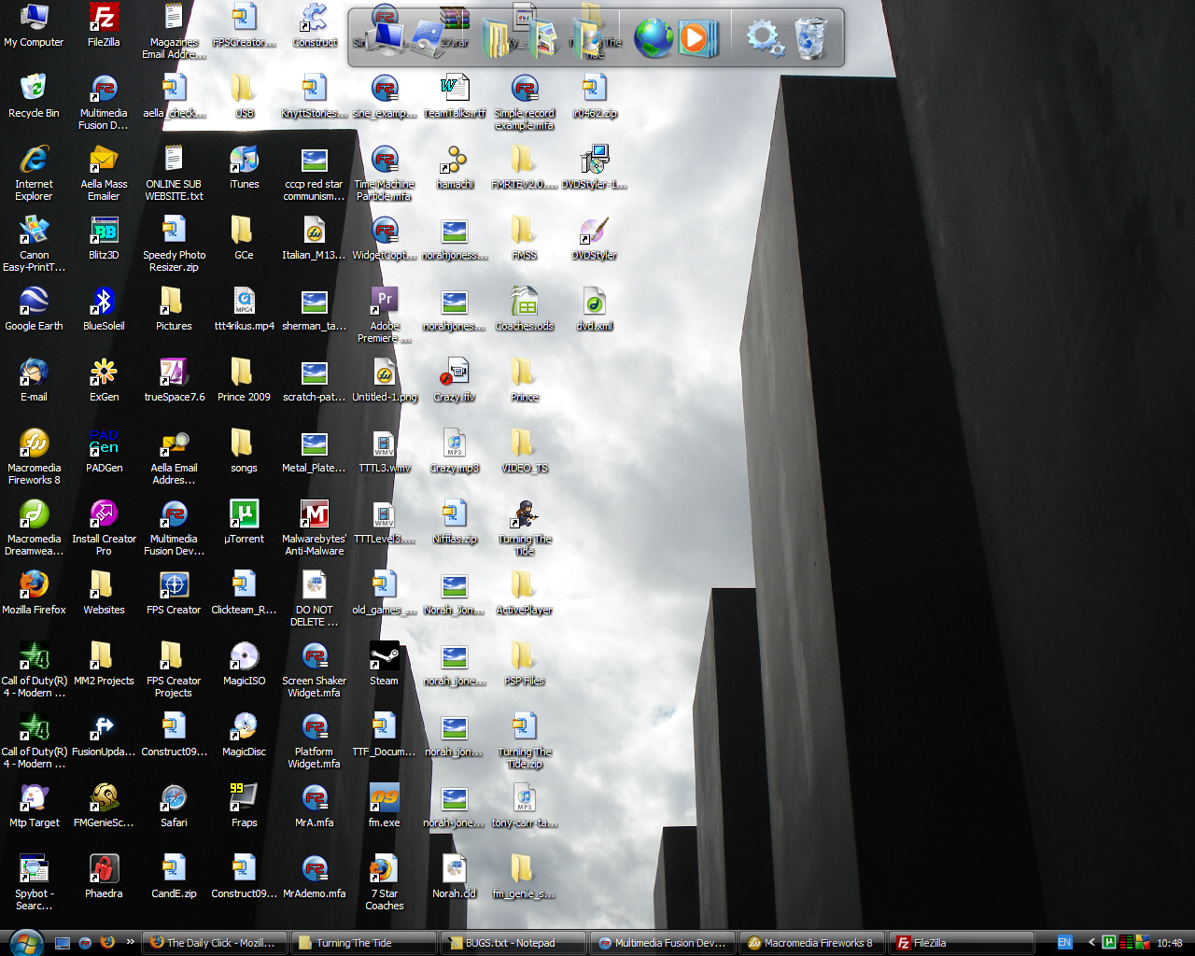The image size is (1195, 956).
Task: Open the fm.exe desktop icon
Action: 384,806
